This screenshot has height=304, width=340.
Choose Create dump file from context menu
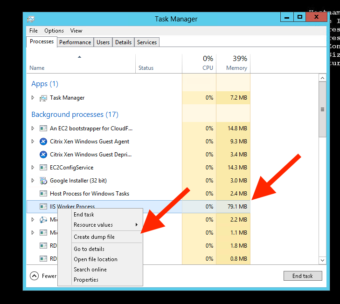94,237
